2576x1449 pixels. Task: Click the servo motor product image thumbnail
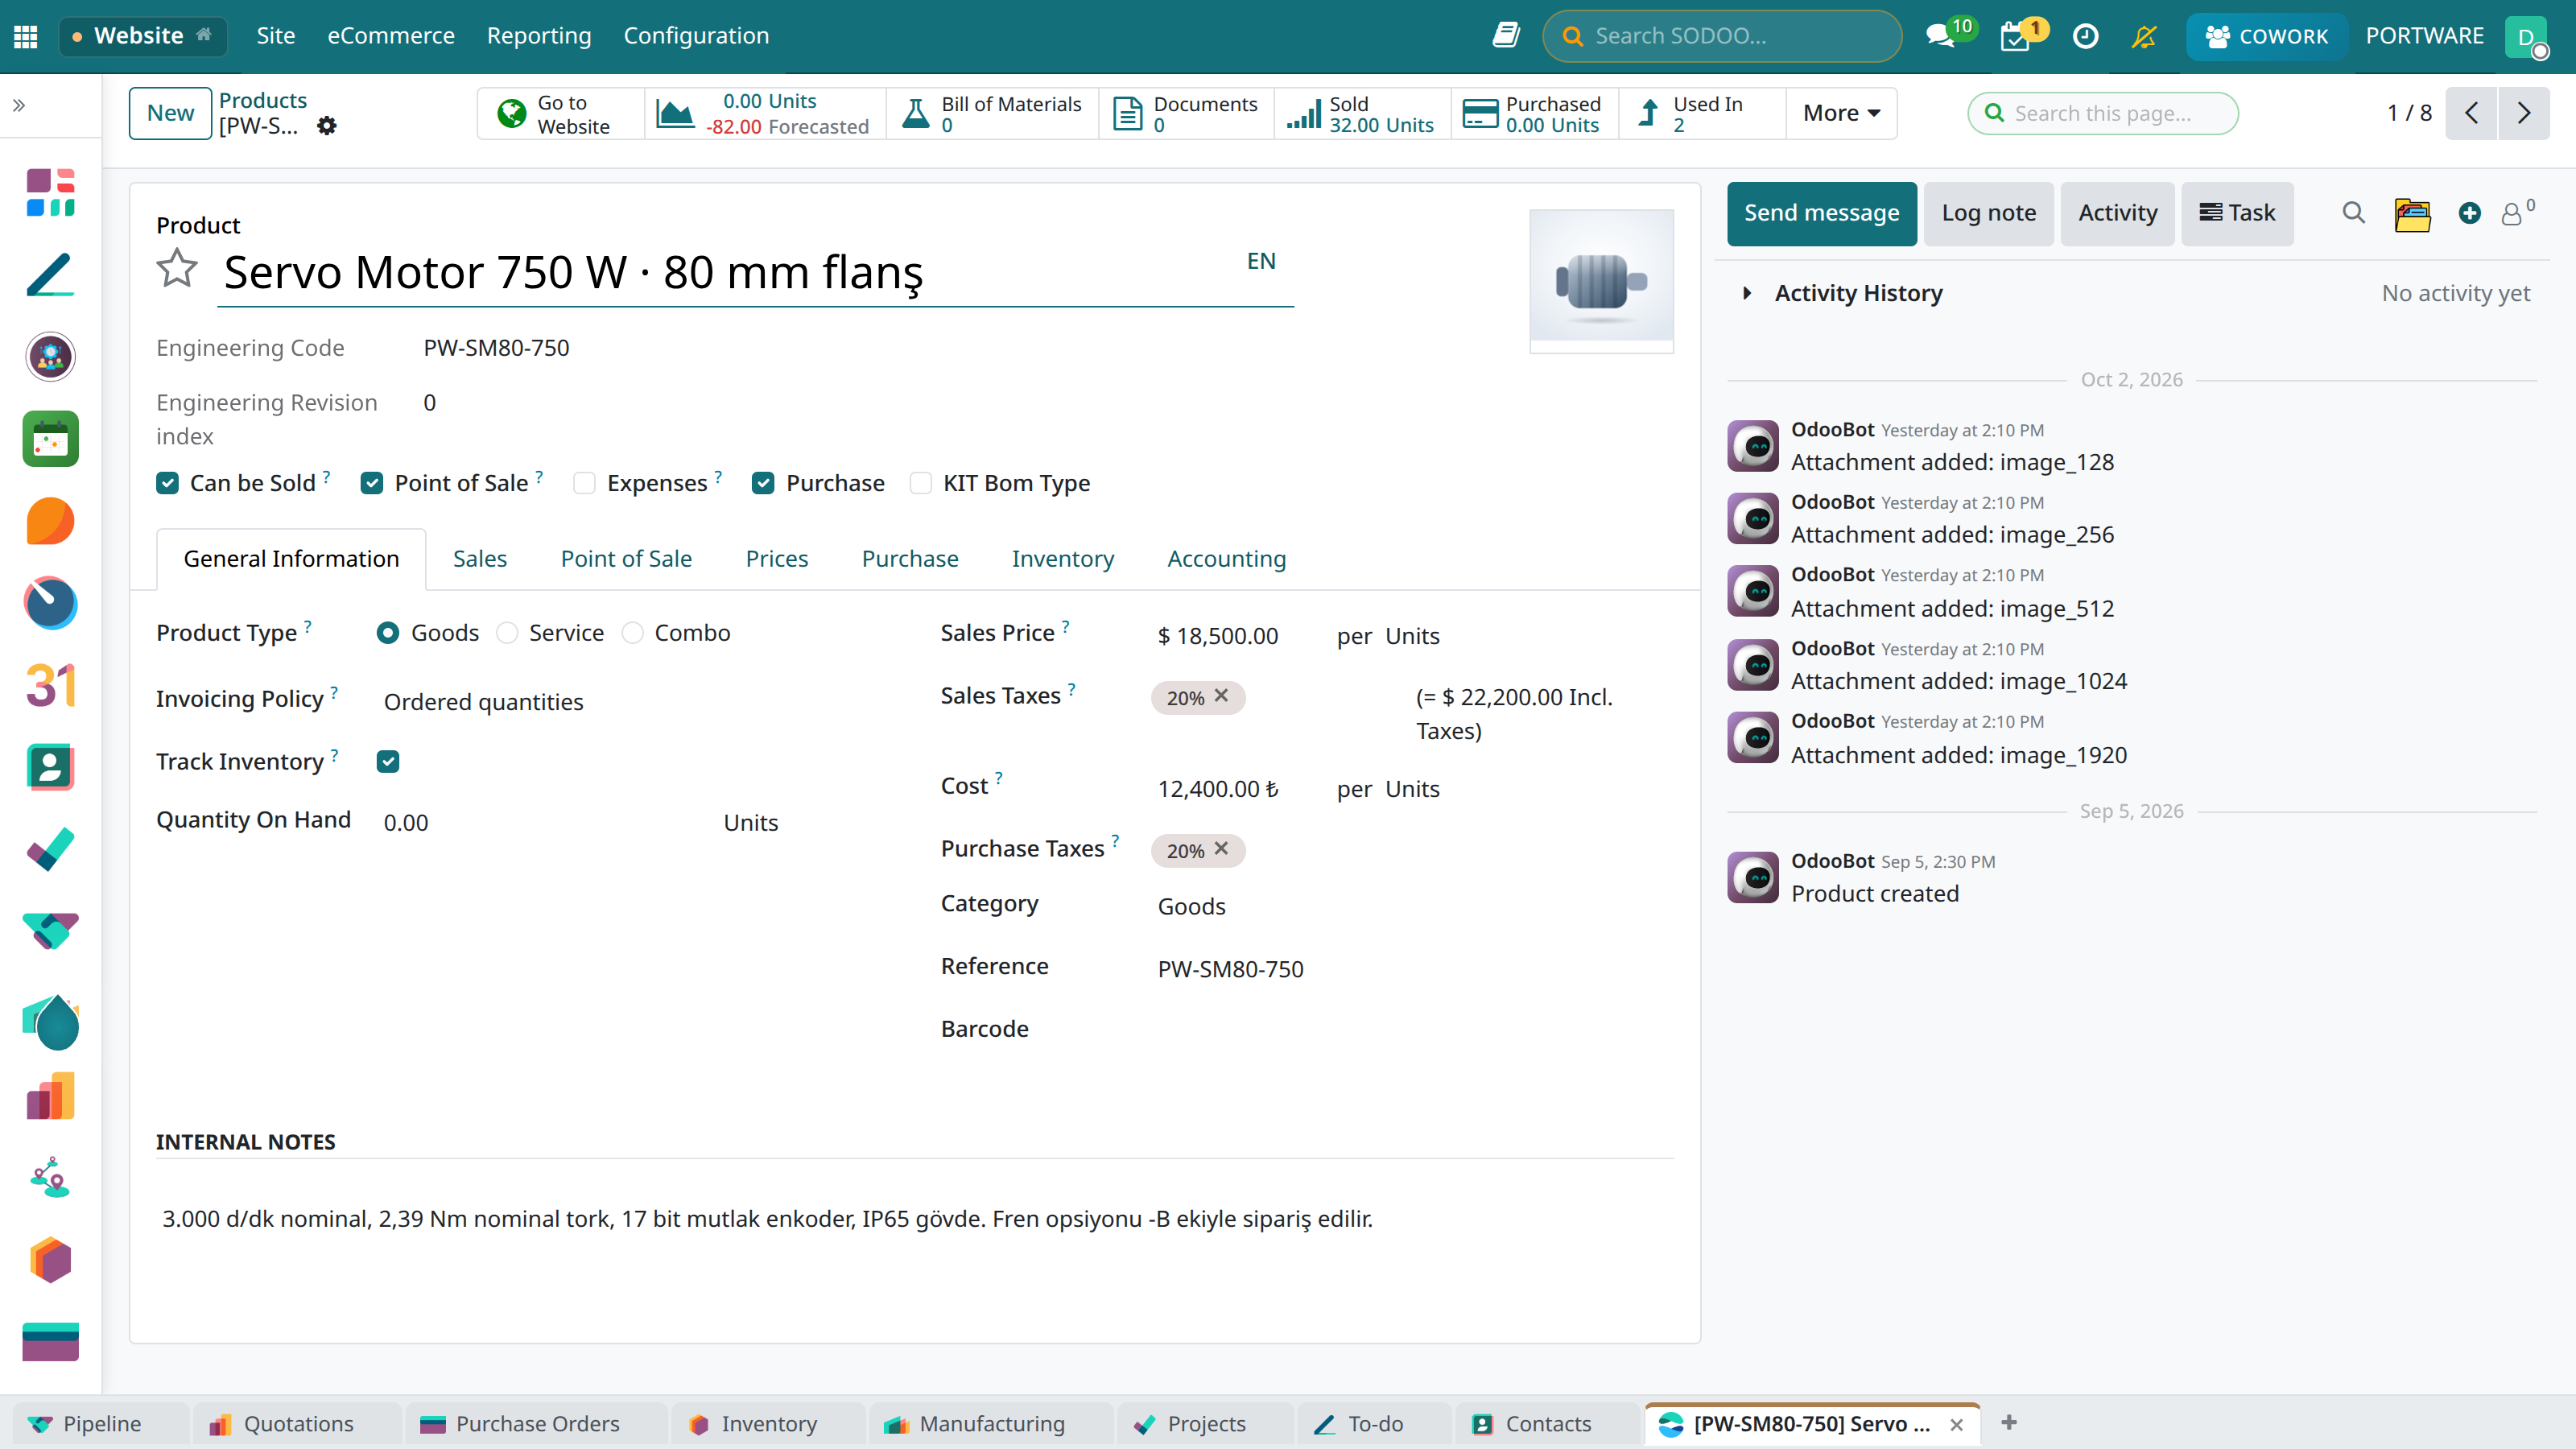click(1601, 280)
